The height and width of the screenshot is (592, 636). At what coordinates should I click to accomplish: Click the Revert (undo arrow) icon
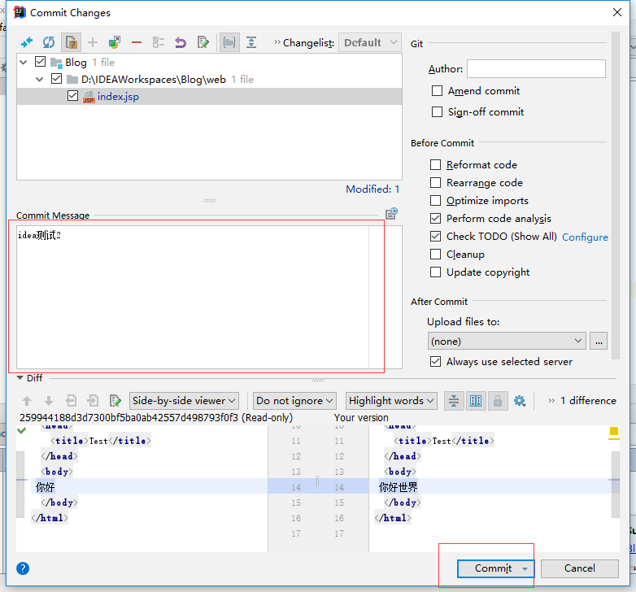pos(181,42)
